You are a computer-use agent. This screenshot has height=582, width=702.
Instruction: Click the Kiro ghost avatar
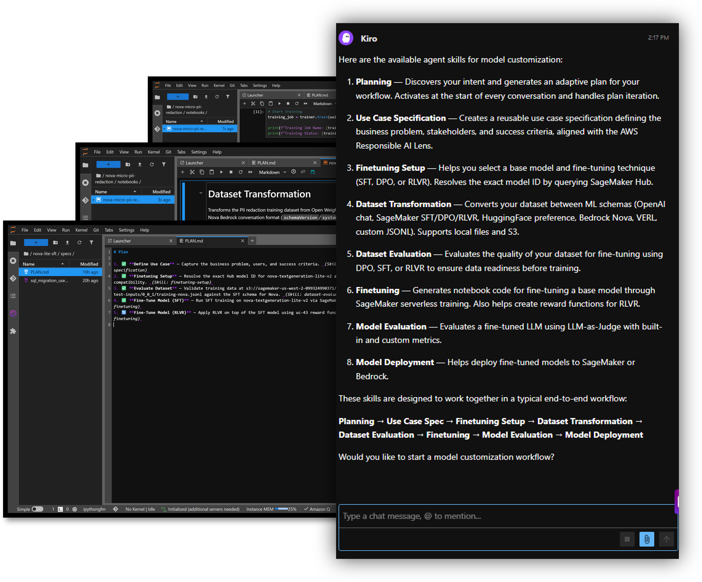(x=346, y=38)
